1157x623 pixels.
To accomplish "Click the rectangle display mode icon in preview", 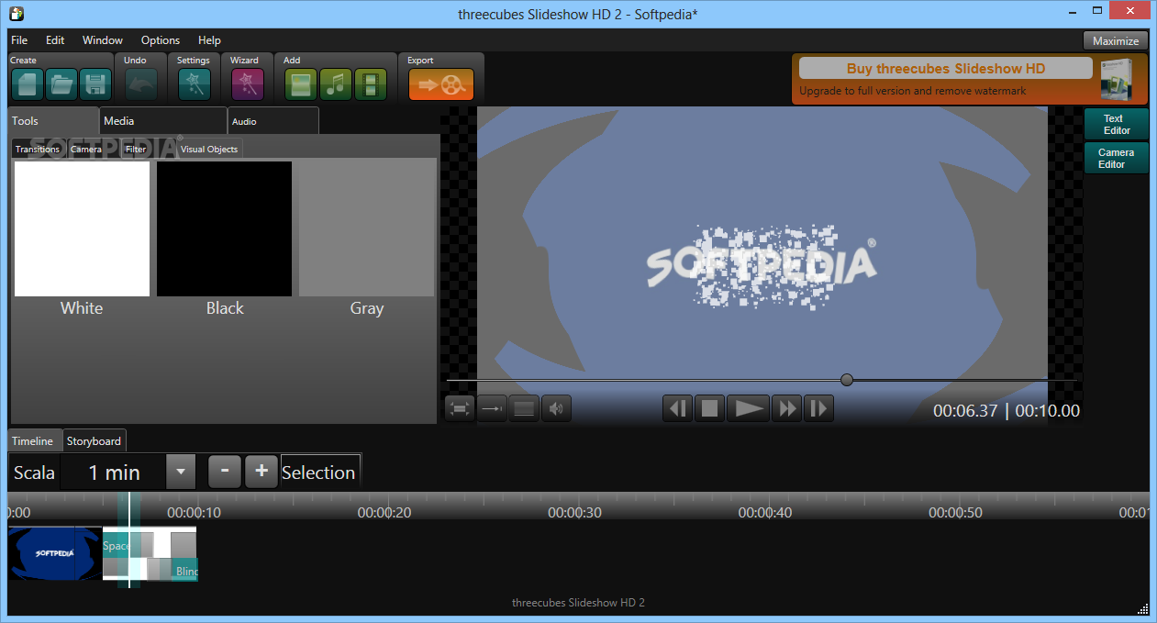I will pos(524,408).
